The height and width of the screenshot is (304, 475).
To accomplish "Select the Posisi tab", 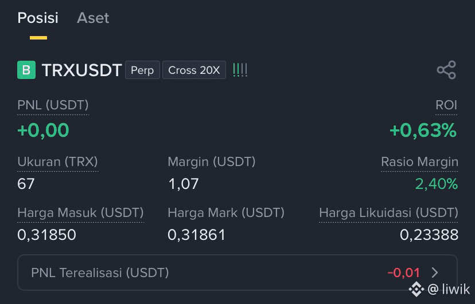I will (x=38, y=18).
